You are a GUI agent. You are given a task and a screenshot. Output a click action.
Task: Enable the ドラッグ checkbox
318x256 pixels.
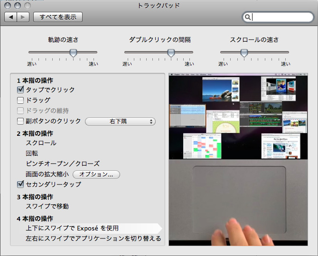(x=20, y=100)
